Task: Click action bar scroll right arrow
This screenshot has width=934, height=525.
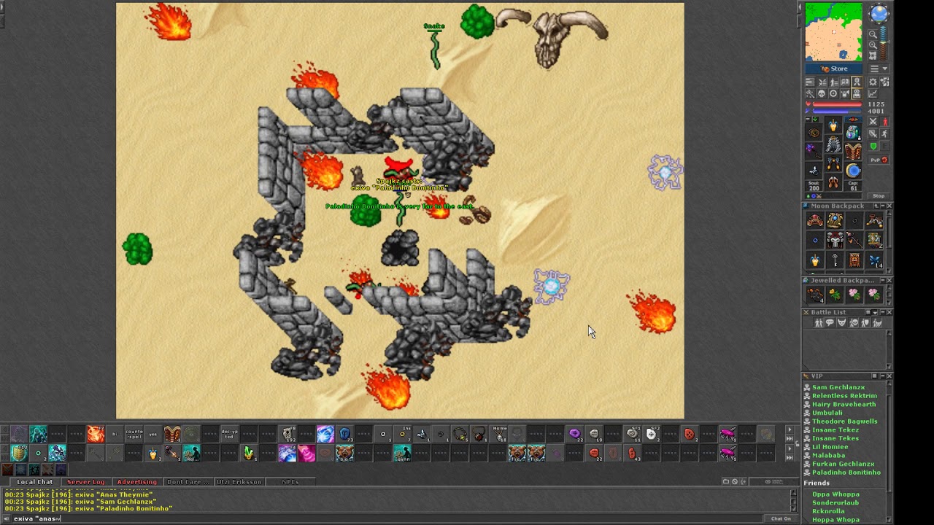Action: click(790, 429)
